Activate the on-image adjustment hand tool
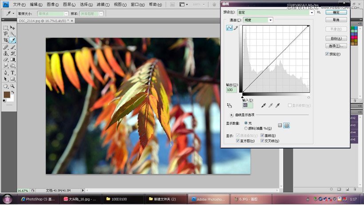The width and height of the screenshot is (364, 207). (x=229, y=105)
